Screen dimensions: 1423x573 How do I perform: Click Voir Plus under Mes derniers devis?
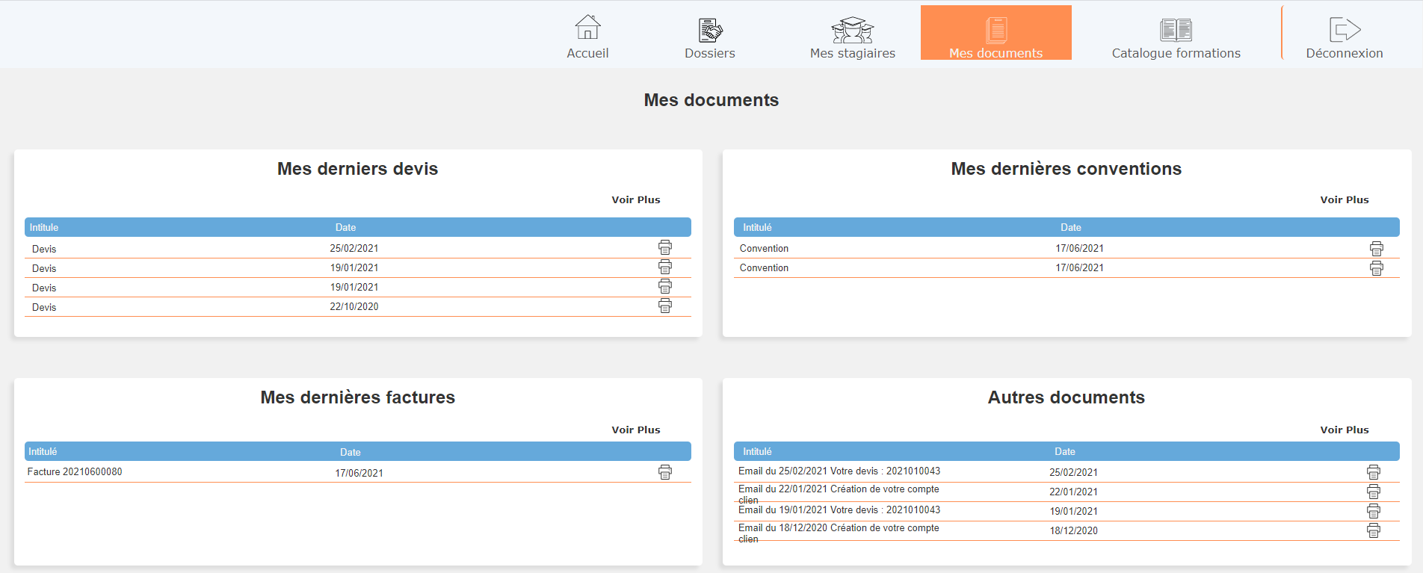pos(635,199)
